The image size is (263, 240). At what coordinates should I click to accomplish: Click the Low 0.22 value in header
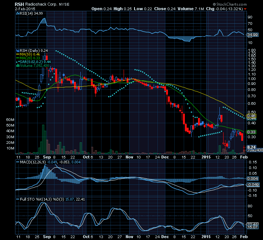(143, 9)
